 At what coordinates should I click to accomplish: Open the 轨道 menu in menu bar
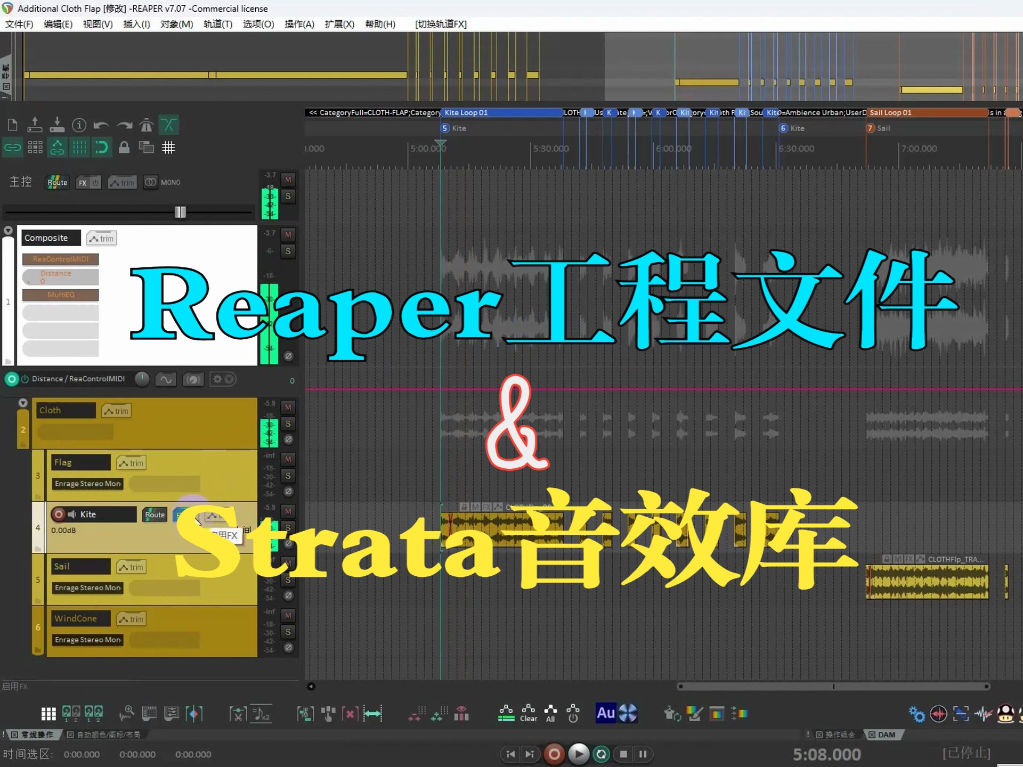pos(217,23)
